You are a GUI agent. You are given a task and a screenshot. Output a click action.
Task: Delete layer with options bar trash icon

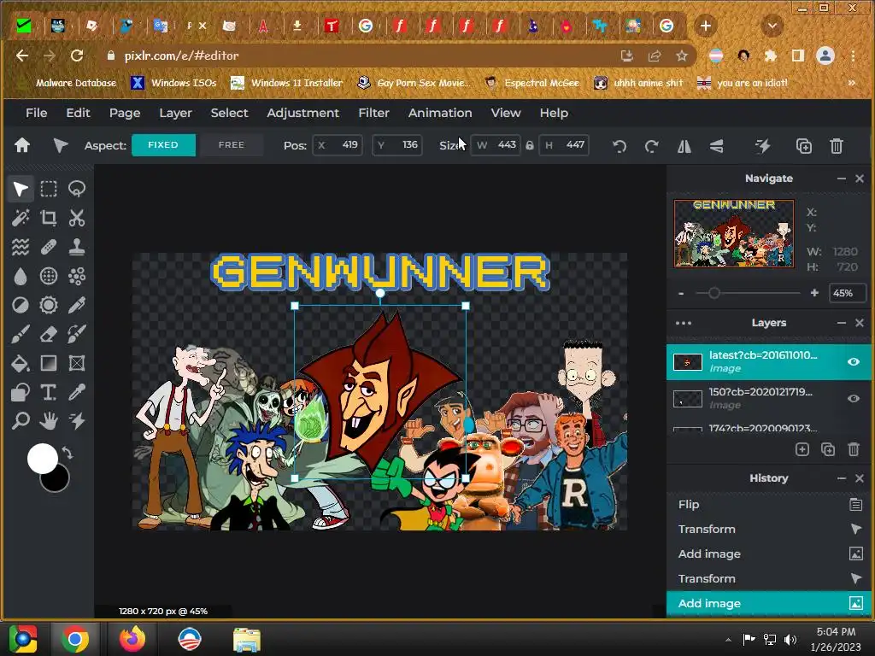836,146
